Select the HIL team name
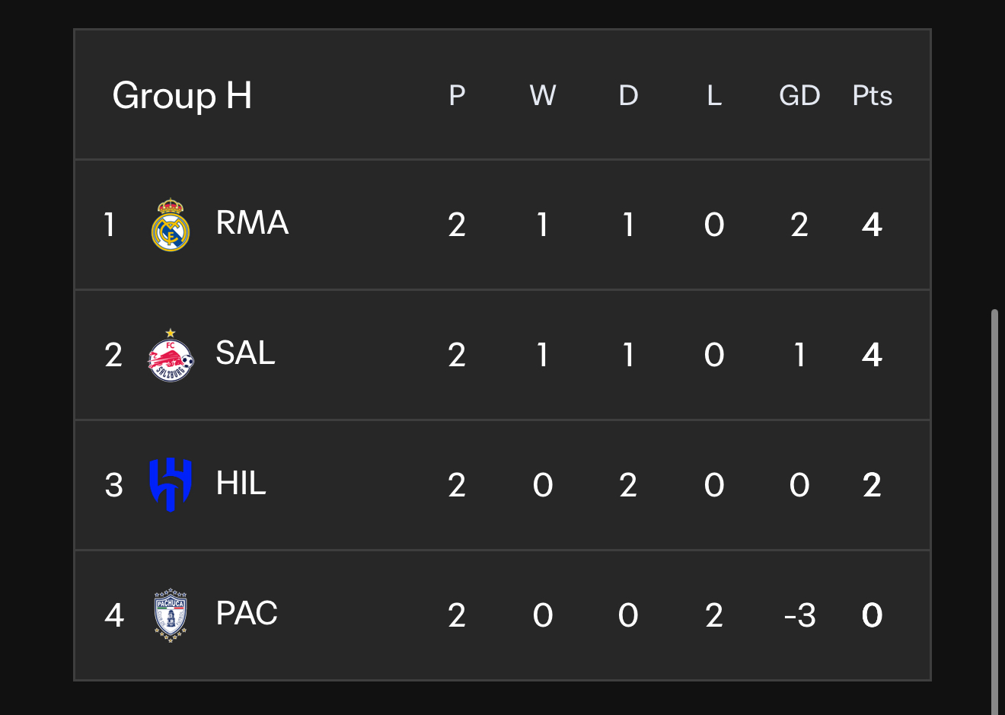Viewport: 1005px width, 715px height. (x=241, y=484)
